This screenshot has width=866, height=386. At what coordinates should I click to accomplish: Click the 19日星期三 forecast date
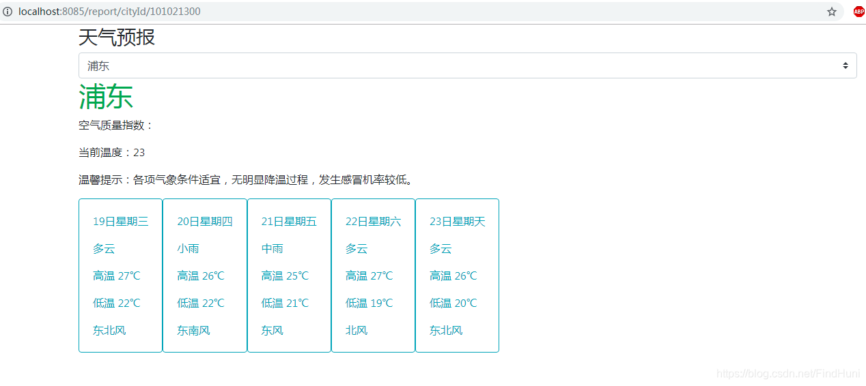[x=121, y=222]
